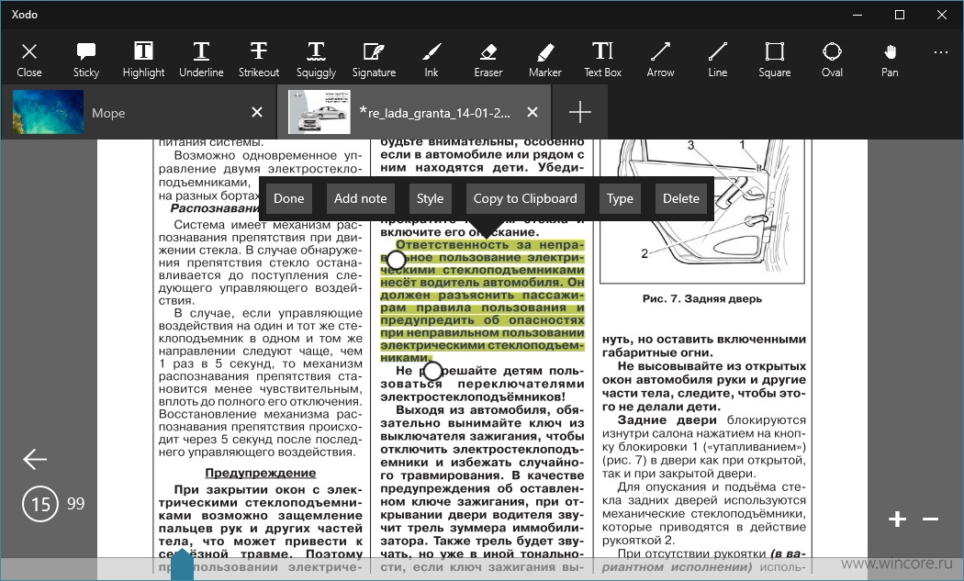Select the Marker tool
The height and width of the screenshot is (581, 964).
click(x=544, y=60)
